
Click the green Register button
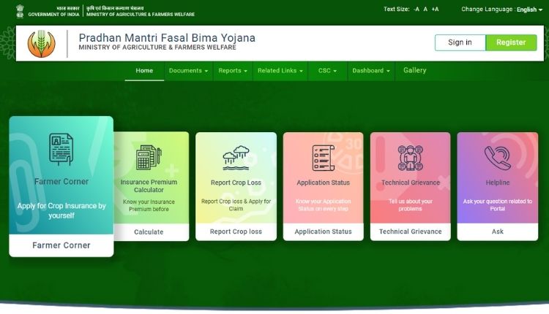pyautogui.click(x=511, y=42)
